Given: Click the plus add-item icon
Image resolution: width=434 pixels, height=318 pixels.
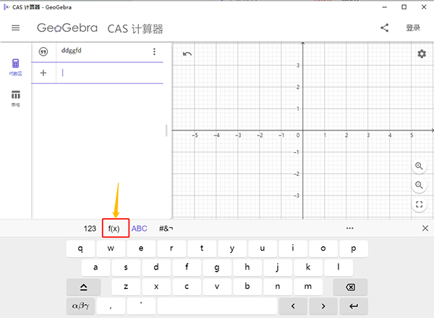Looking at the screenshot, I should point(43,73).
